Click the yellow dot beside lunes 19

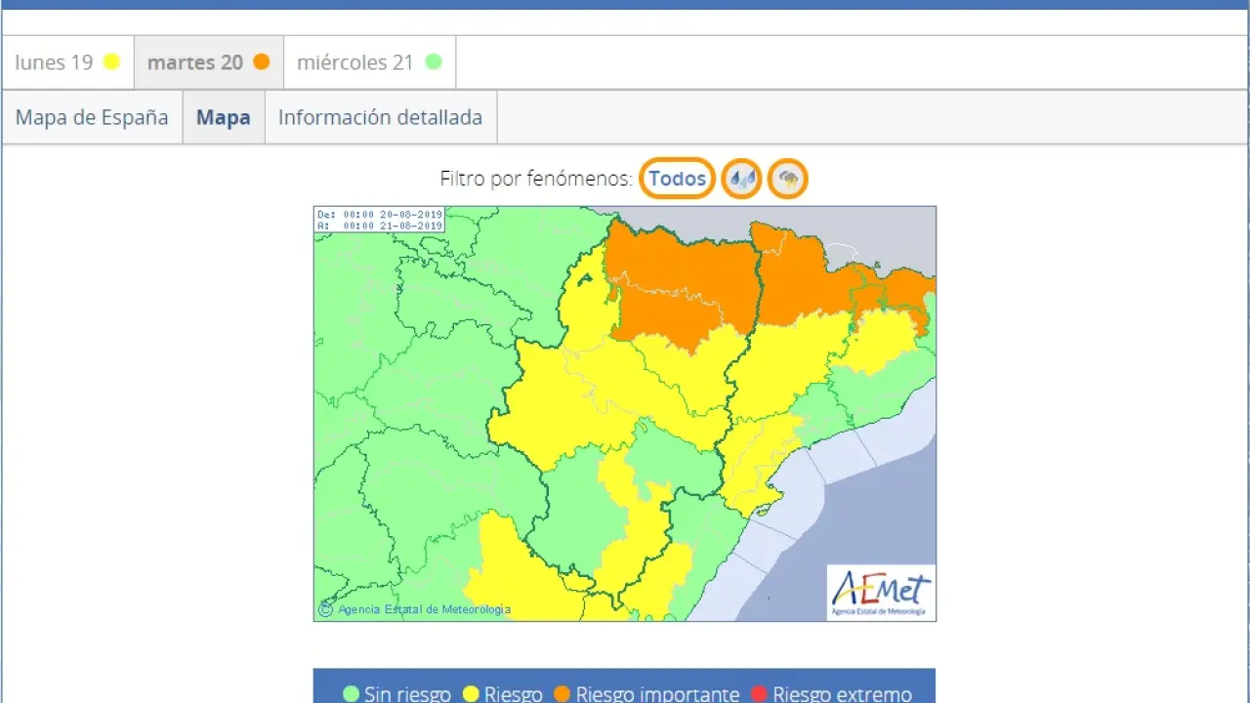coord(111,62)
